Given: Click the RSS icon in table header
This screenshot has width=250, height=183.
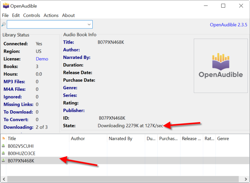Looking at the screenshot, I should (x=4, y=138).
